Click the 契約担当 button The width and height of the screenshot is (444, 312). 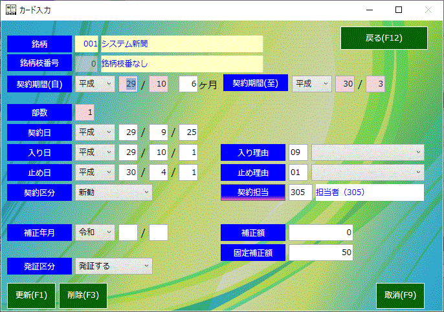(253, 192)
